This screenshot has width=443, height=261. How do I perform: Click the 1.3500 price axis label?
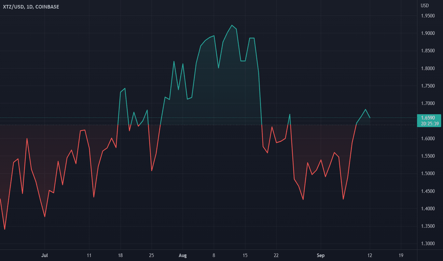point(428,226)
